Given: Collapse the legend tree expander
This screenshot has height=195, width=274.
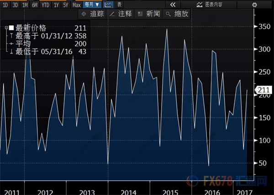Looking at the screenshot, I should coord(6,27).
